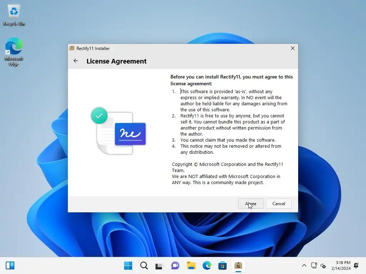Launch Microsoft Edge from the taskbar
This screenshot has width=366, height=274.
(x=207, y=265)
